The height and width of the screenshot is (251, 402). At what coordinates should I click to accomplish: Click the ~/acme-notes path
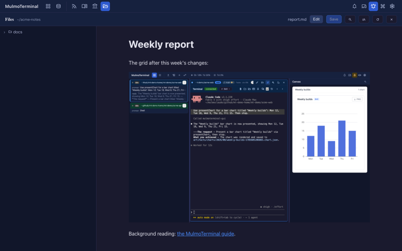[x=29, y=19]
